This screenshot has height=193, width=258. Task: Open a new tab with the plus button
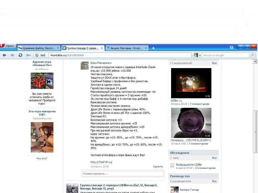click(153, 48)
